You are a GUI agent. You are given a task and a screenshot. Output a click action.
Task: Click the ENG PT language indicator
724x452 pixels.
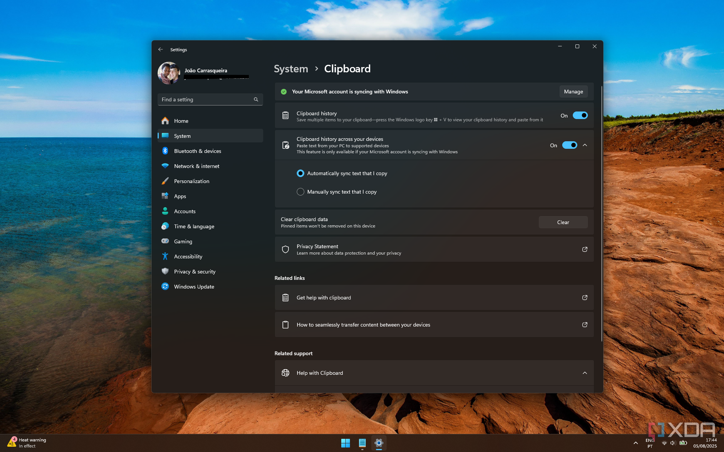[x=650, y=443]
